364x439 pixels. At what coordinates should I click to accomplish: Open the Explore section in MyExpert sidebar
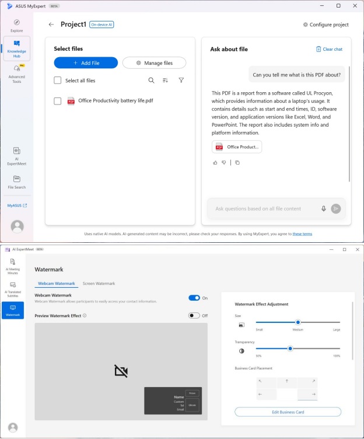17,26
